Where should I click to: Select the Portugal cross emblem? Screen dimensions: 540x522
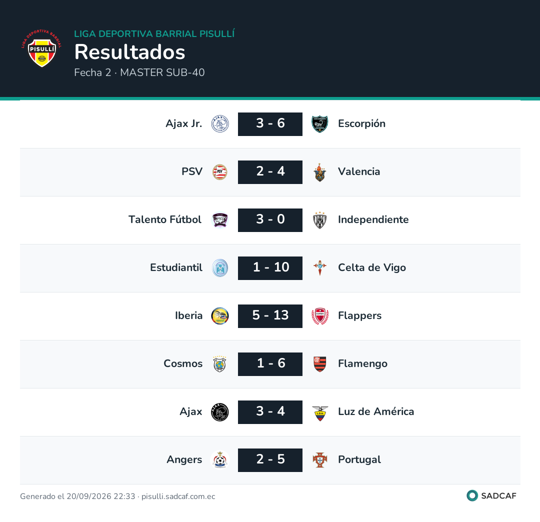(320, 460)
